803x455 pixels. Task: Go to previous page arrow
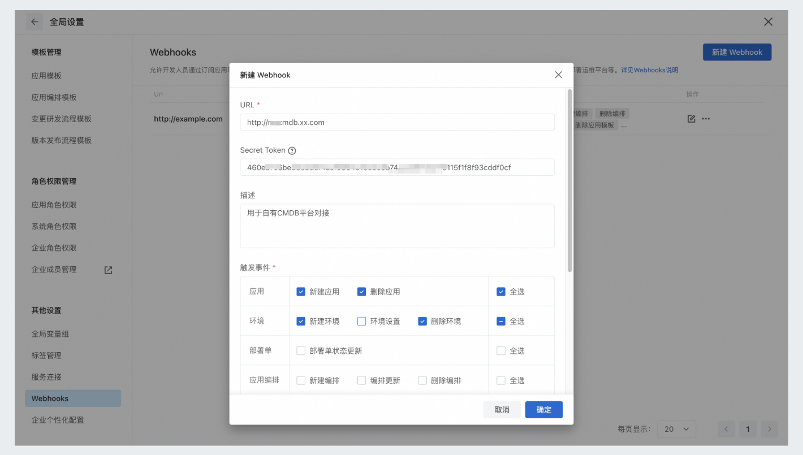(727, 429)
